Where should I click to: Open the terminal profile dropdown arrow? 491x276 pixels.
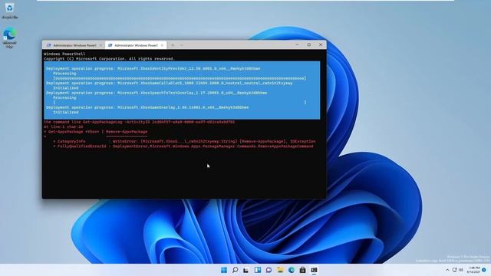[x=181, y=45]
